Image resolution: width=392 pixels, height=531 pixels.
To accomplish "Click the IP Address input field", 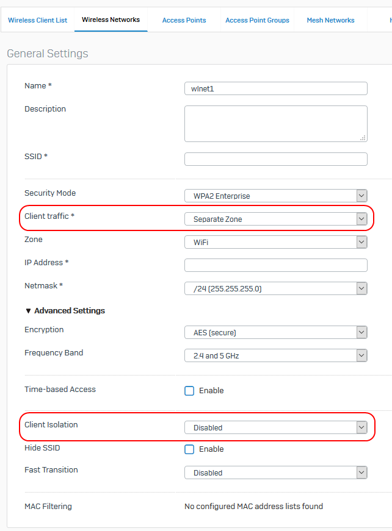I will coord(276,265).
